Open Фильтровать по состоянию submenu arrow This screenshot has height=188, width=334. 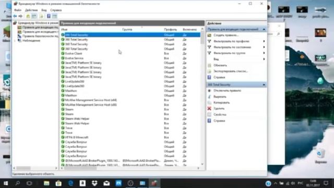click(x=264, y=47)
